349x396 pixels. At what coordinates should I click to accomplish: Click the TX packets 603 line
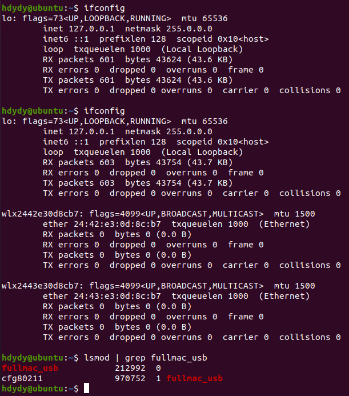click(79, 183)
